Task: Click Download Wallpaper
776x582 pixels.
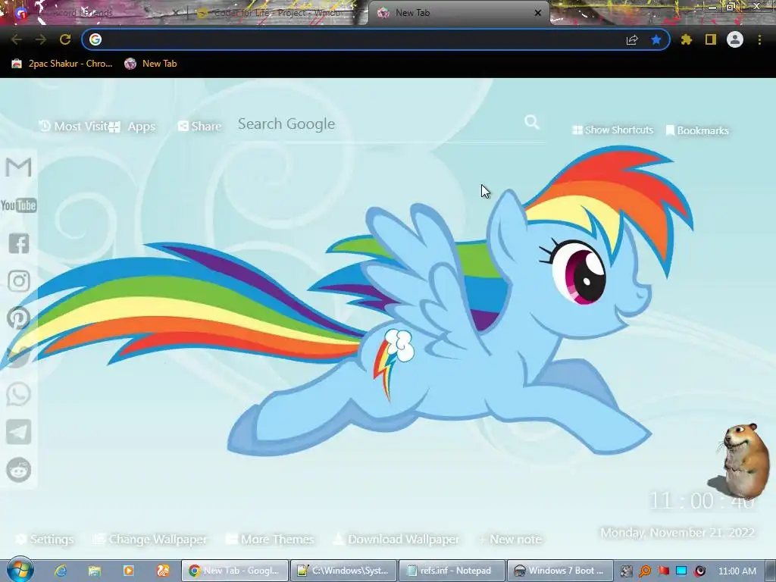Action: [396, 539]
